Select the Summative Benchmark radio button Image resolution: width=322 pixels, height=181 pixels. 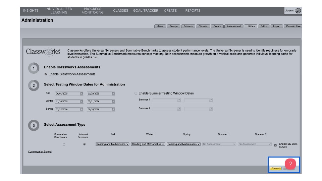pos(64,144)
